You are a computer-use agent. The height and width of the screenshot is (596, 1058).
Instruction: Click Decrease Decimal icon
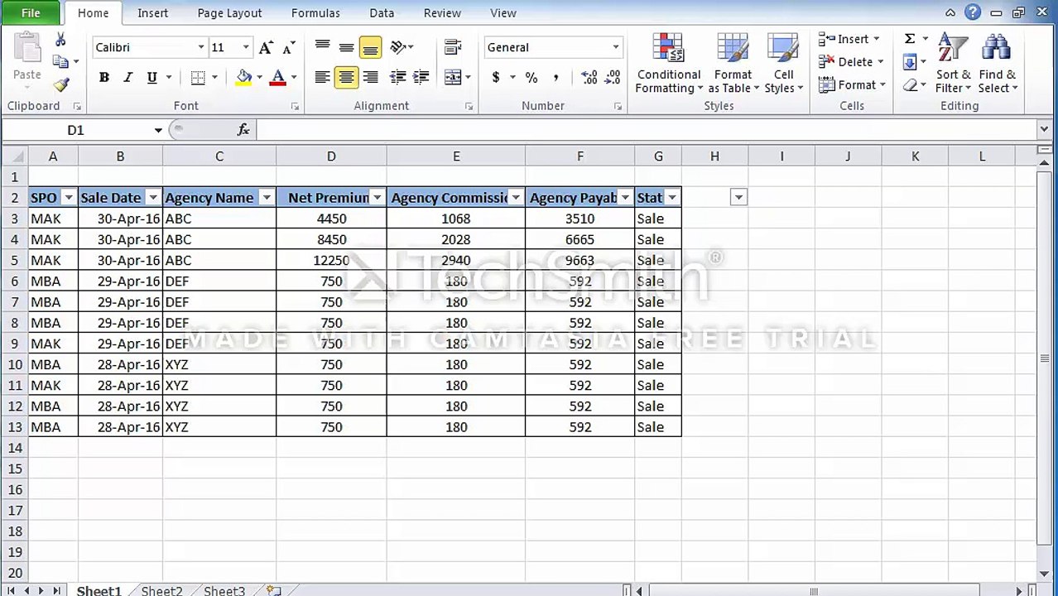pyautogui.click(x=613, y=78)
